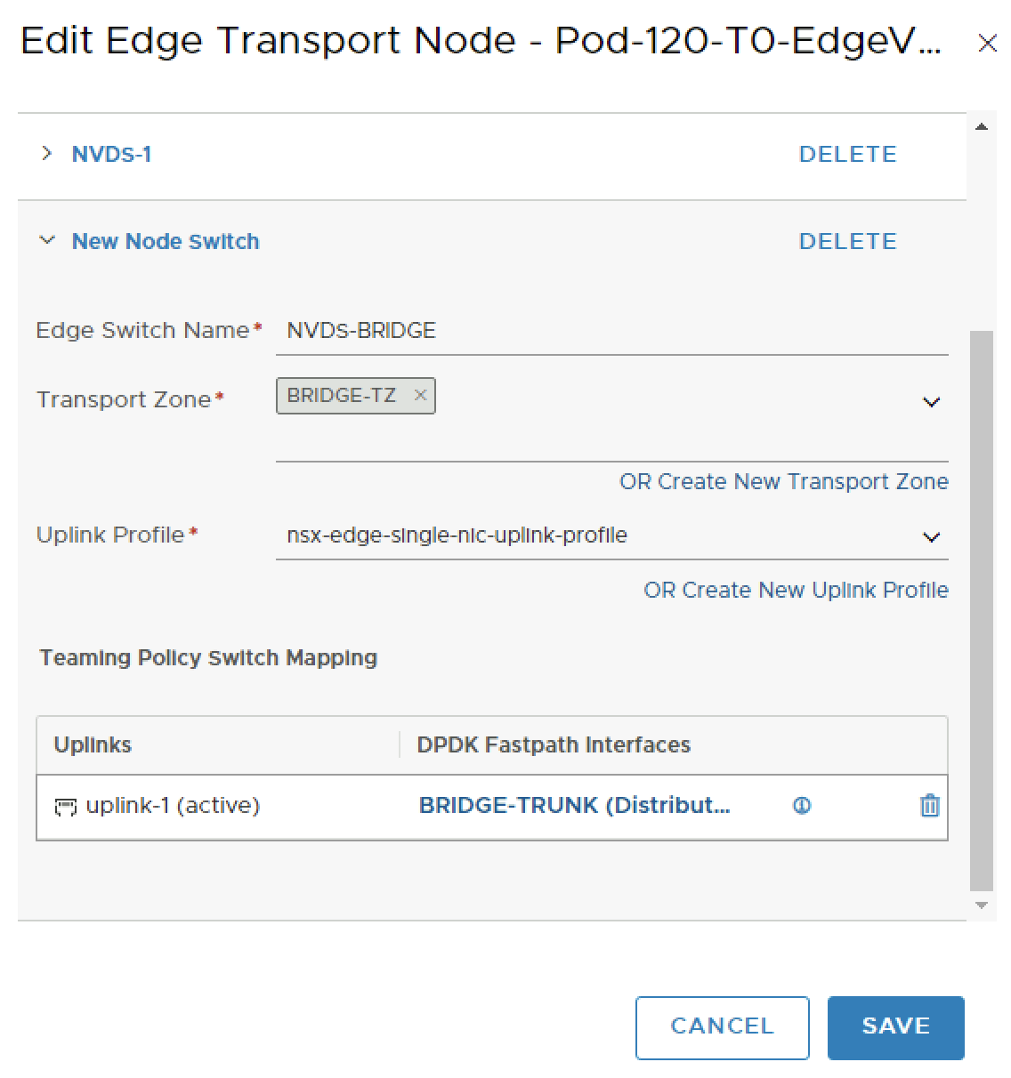Click the trash icon for uplink-1
Viewport: 1011px width, 1078px height.
pyautogui.click(x=929, y=806)
